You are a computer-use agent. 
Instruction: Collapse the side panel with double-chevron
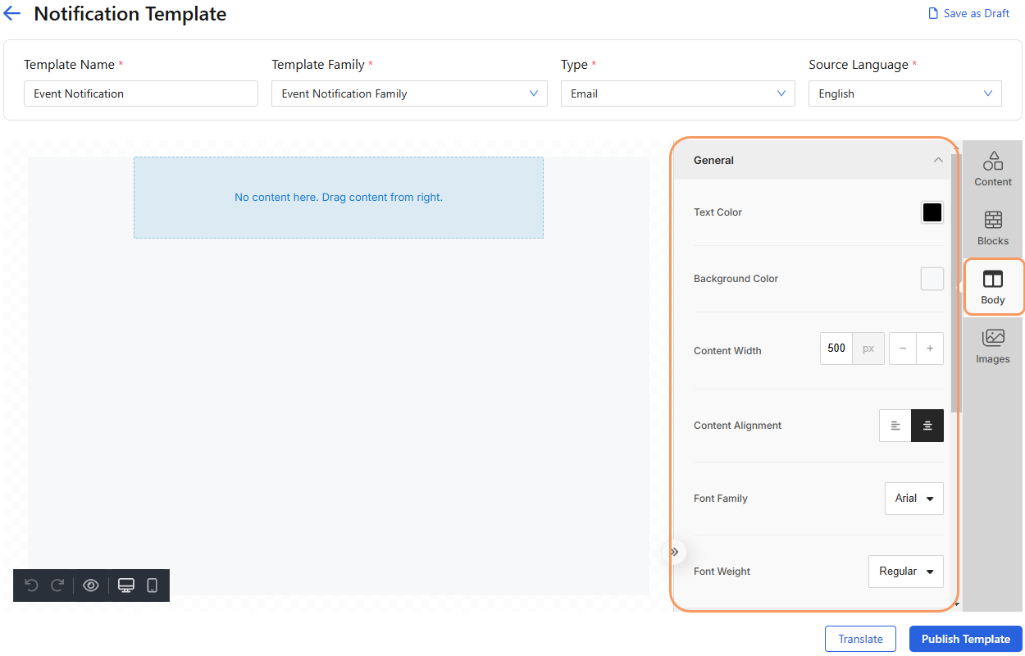pos(675,552)
